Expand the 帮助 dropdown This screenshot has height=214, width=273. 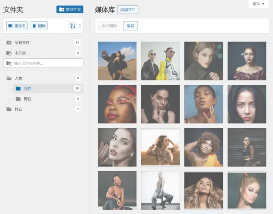[258, 4]
